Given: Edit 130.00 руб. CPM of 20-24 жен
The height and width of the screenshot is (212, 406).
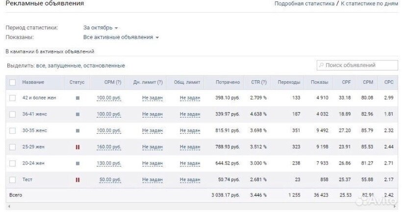Looking at the screenshot, I should (x=109, y=163).
